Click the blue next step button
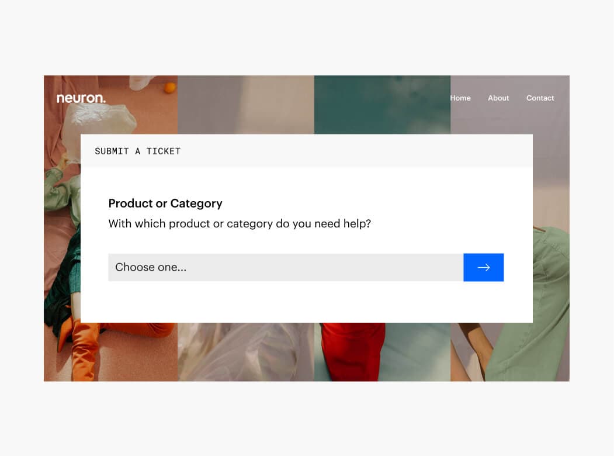614x456 pixels. click(x=484, y=268)
